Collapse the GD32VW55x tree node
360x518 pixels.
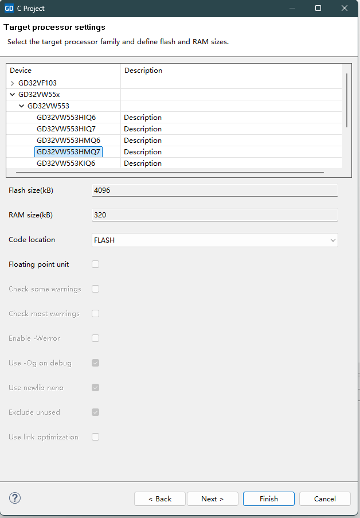pos(13,95)
